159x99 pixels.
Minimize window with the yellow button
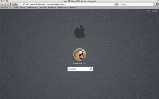click(4, 1)
